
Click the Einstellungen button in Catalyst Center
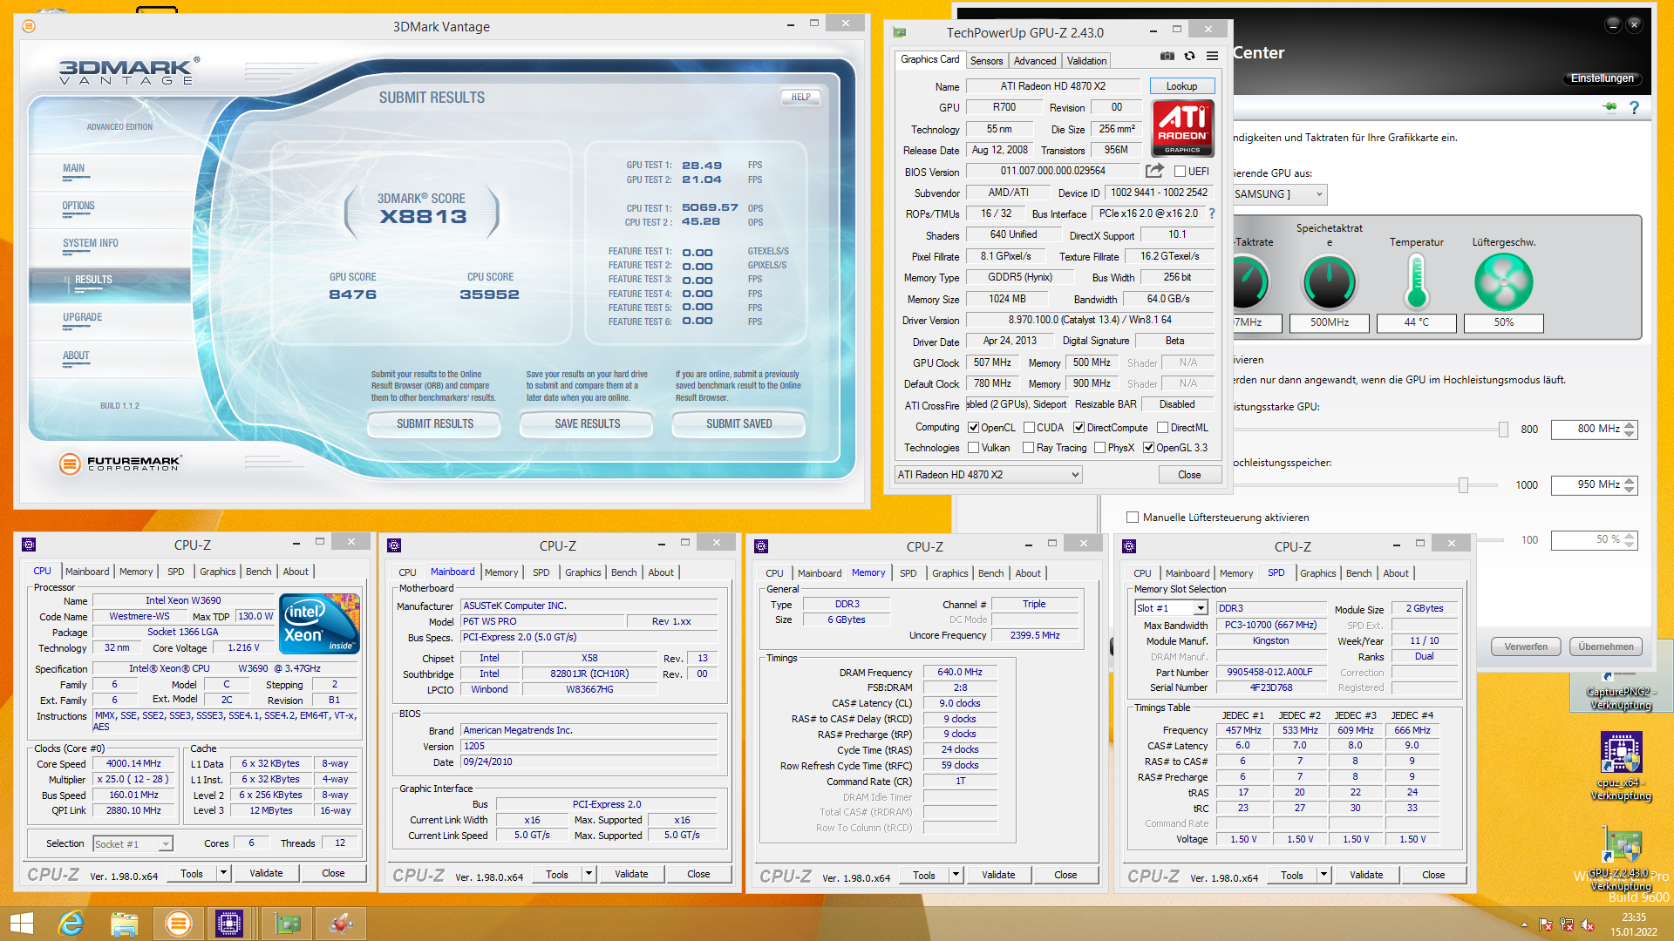pyautogui.click(x=1602, y=78)
